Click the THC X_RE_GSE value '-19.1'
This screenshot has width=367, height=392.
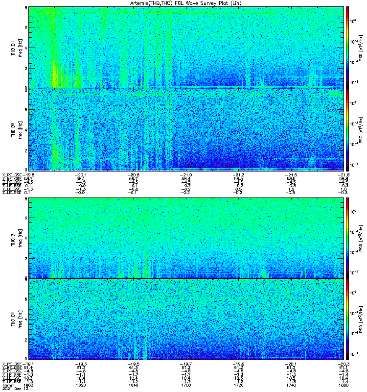pyautogui.click(x=28, y=364)
